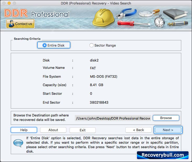Choose the Sector Range radio option

[x=103, y=45]
